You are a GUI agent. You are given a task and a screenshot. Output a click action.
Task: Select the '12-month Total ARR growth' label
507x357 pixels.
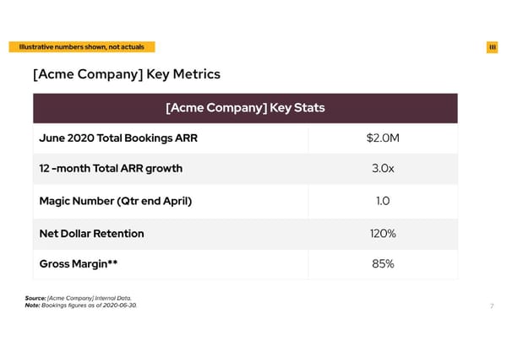[x=111, y=169]
